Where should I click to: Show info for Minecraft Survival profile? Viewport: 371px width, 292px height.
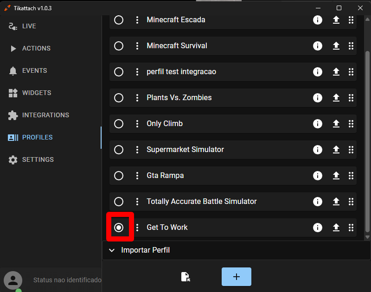[x=318, y=46]
